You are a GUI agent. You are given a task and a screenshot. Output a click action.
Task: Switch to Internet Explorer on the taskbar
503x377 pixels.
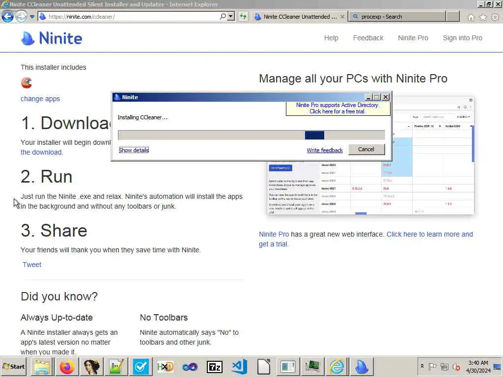[337, 366]
